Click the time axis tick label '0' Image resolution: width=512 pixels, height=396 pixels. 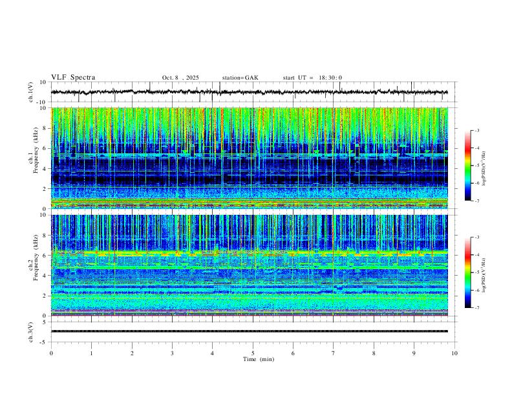[x=51, y=353]
